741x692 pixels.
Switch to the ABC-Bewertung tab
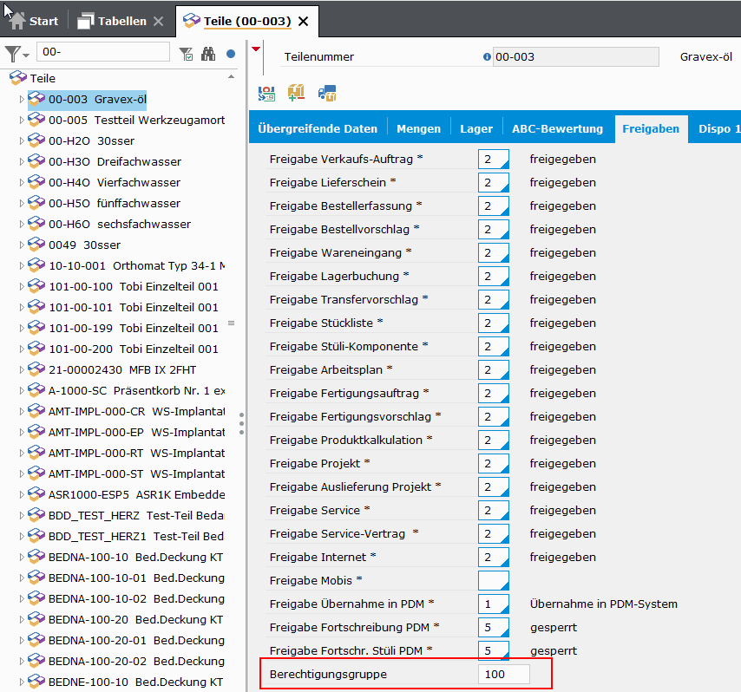558,128
